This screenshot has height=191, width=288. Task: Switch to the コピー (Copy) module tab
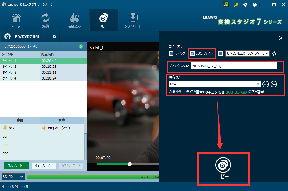coord(104,20)
